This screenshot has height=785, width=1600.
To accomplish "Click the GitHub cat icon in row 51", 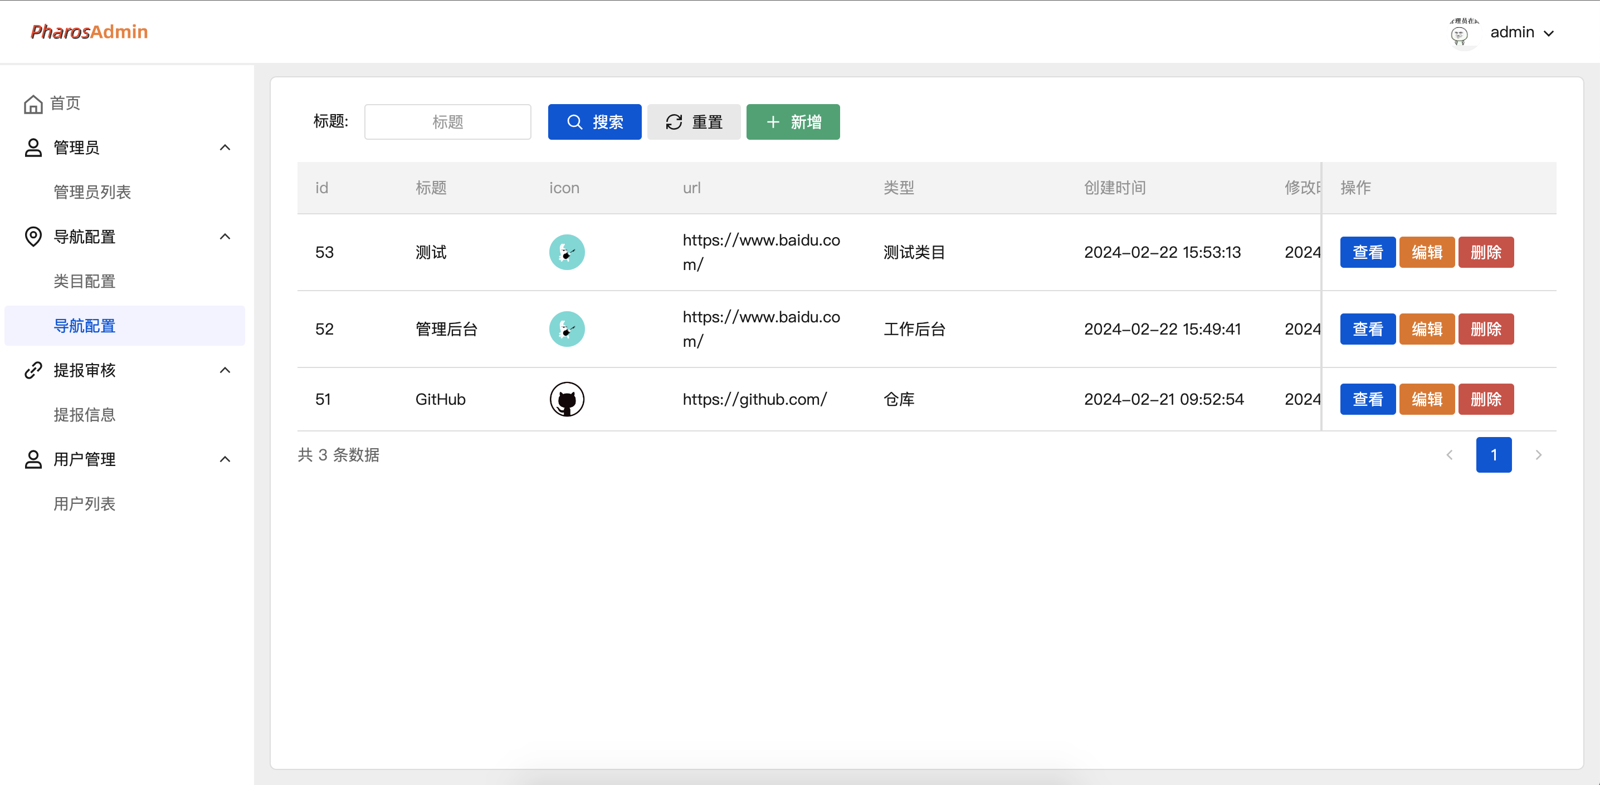I will (566, 399).
